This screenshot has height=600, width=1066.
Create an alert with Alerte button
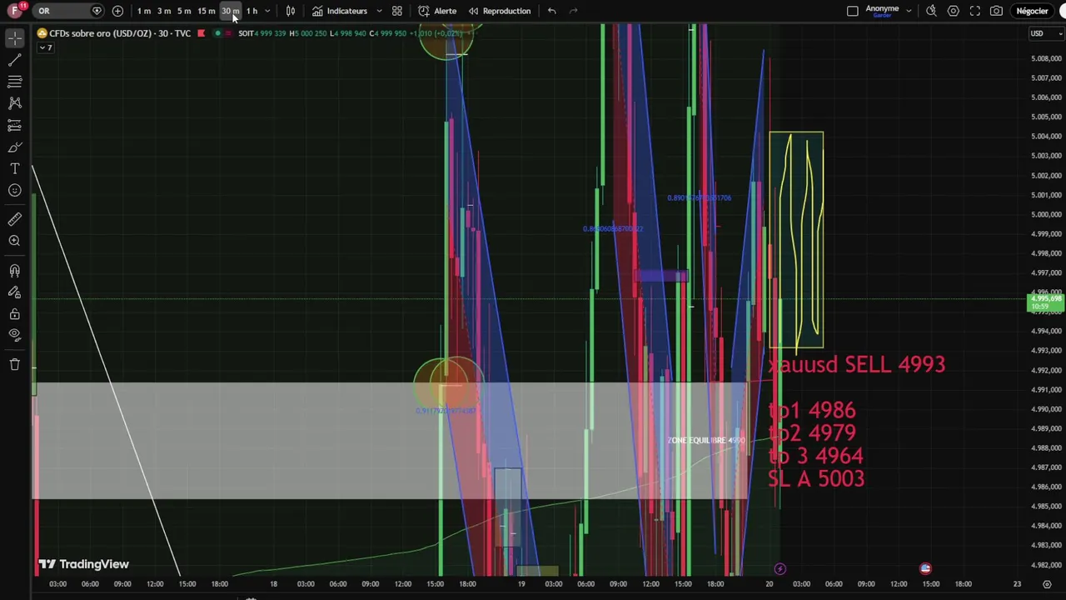(x=437, y=11)
